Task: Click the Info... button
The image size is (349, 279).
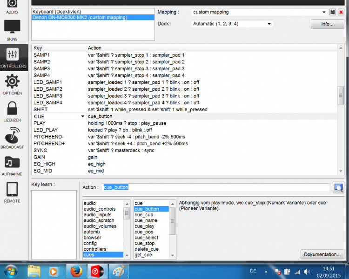Action: (327, 24)
